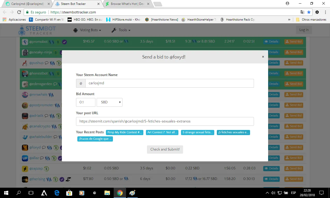Send Bid to @therising
The height and width of the screenshot is (198, 330).
pyautogui.click(x=294, y=179)
